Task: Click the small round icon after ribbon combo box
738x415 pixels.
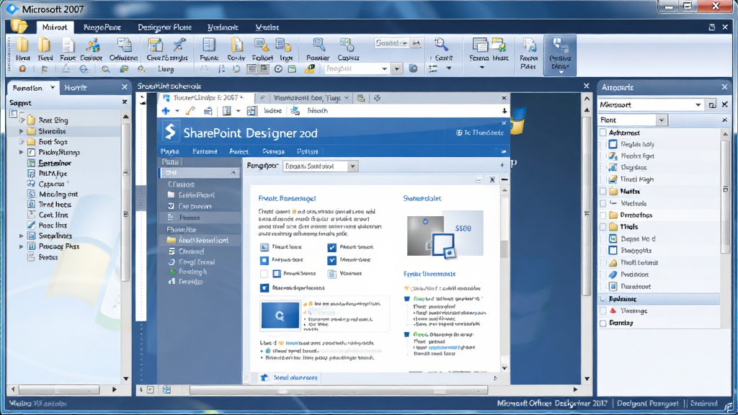Action: pos(413,68)
